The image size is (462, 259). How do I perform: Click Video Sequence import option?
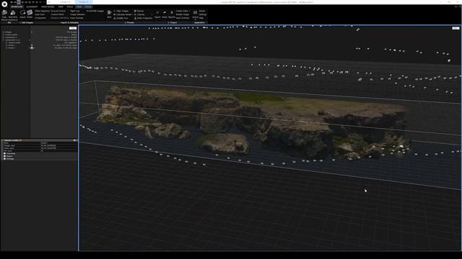[43, 11]
